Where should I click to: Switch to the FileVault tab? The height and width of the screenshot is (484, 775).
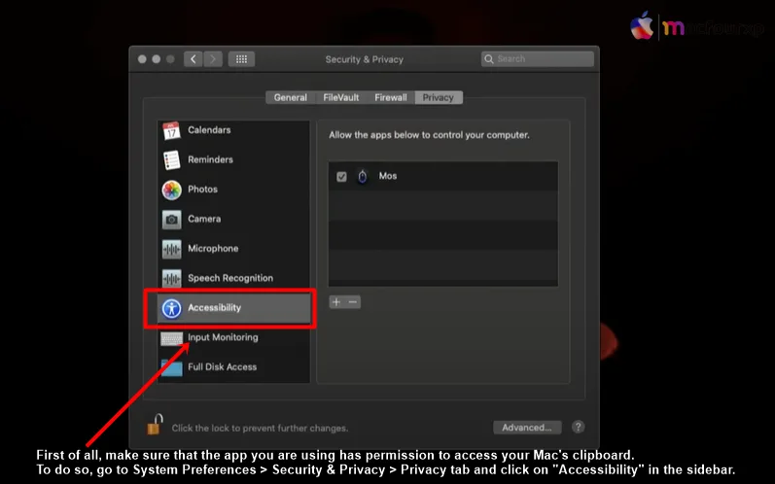coord(341,98)
